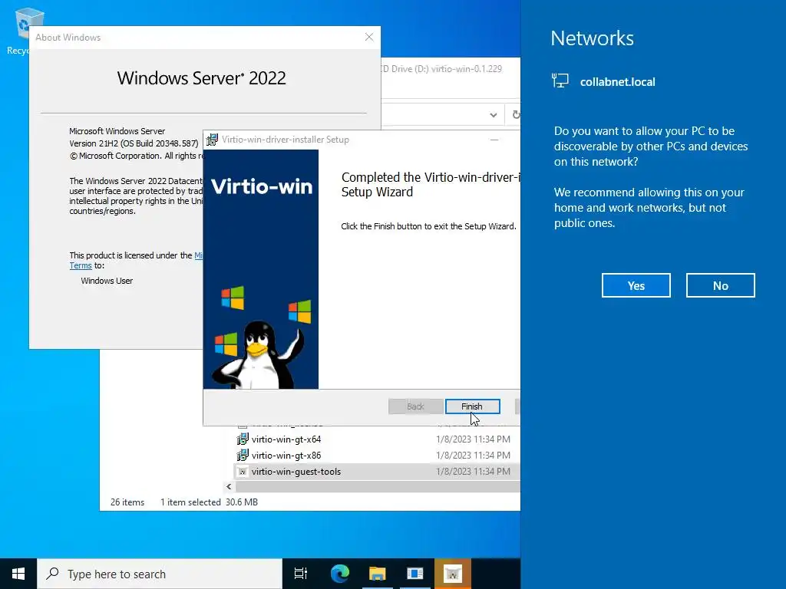Open Task View from the taskbar

[301, 574]
